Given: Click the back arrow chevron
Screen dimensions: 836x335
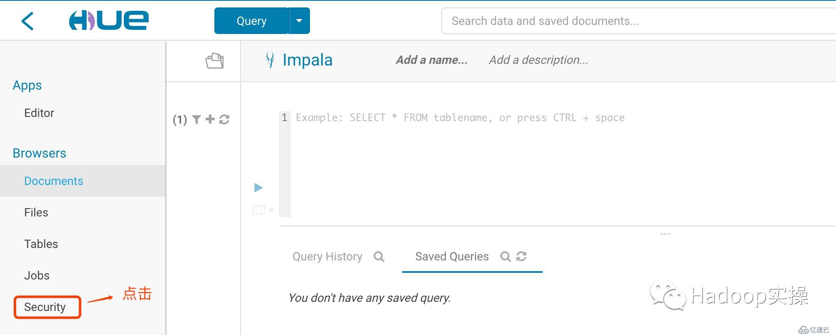Looking at the screenshot, I should pos(27,21).
